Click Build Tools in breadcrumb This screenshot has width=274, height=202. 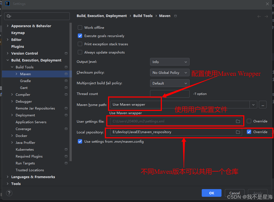(x=143, y=16)
